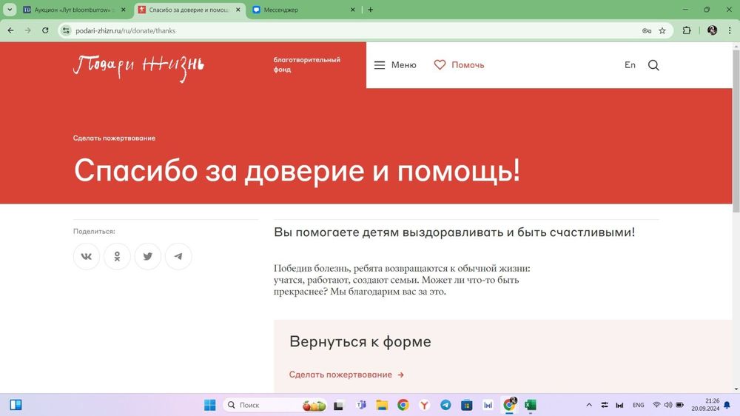
Task: Share the page on VK
Action: click(87, 256)
